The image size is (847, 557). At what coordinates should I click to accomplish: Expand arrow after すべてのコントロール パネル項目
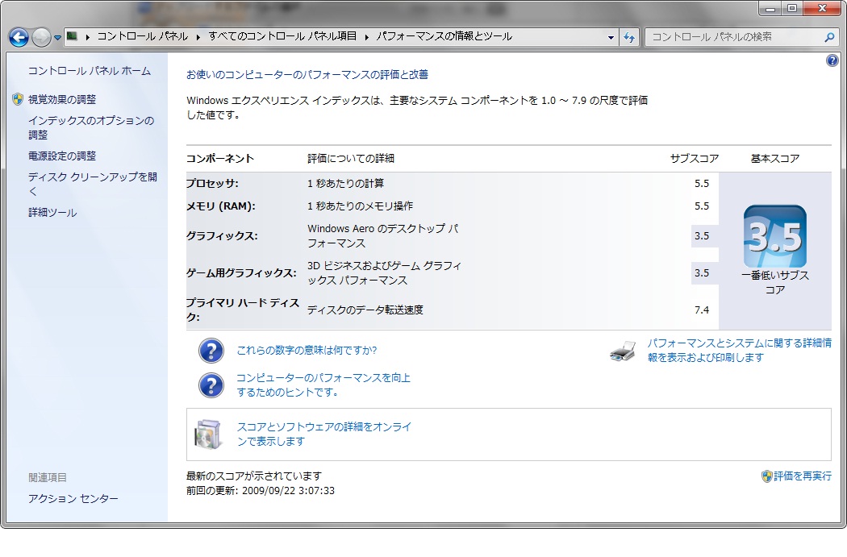[x=367, y=37]
